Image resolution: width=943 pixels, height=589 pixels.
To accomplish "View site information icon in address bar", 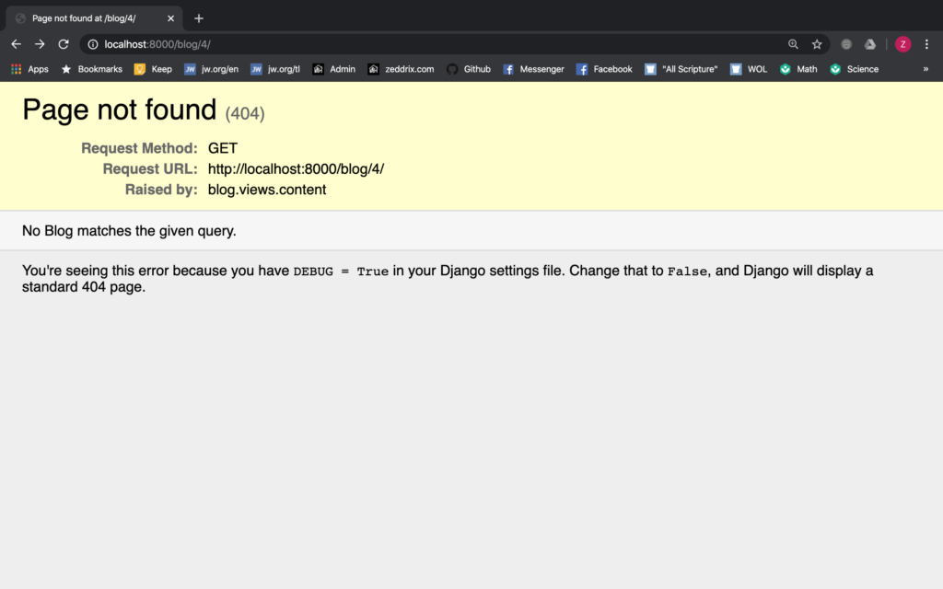I will tap(93, 44).
